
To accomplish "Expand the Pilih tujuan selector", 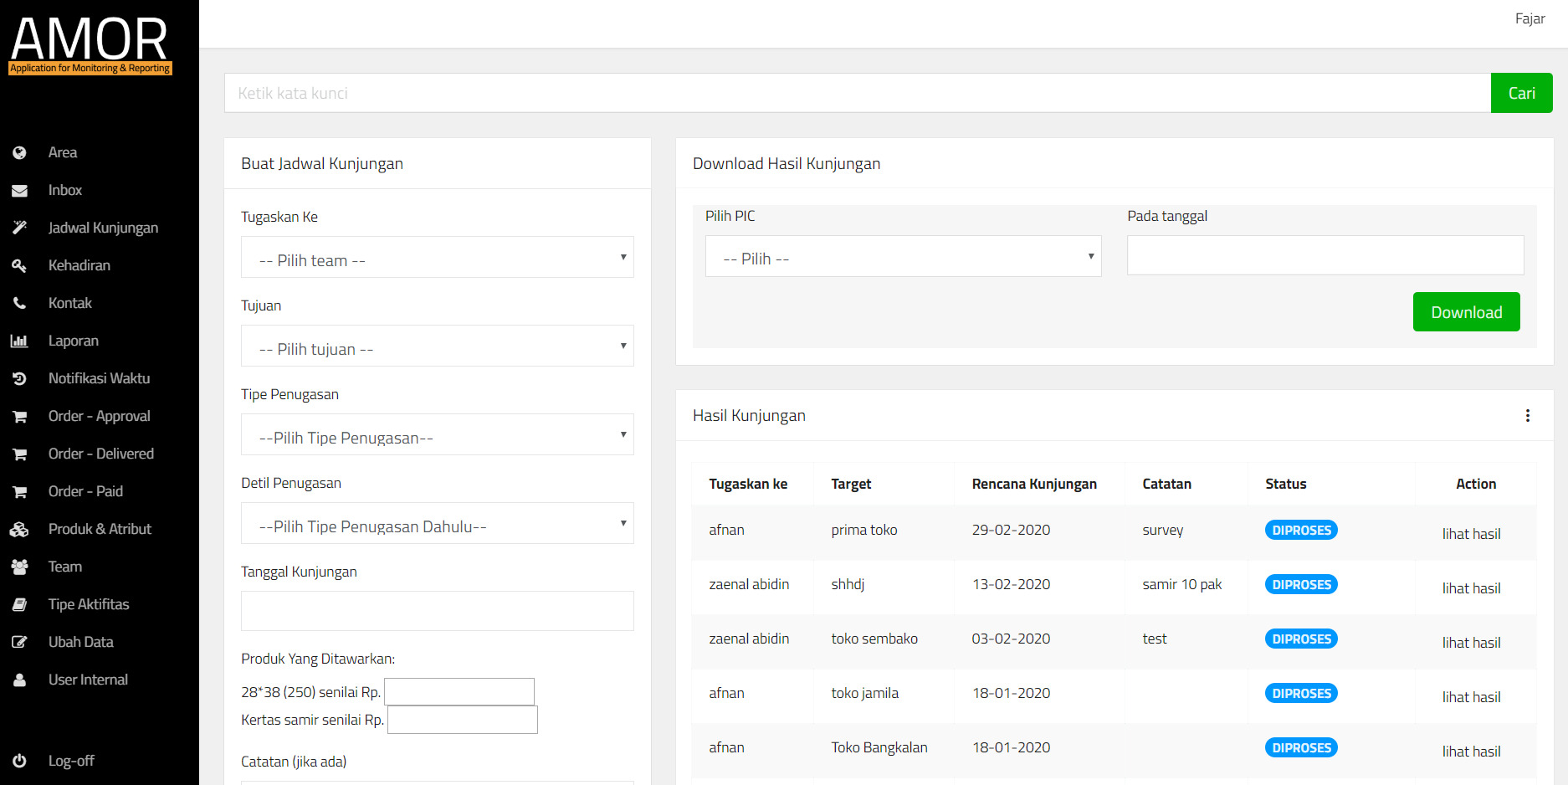I will coord(437,348).
